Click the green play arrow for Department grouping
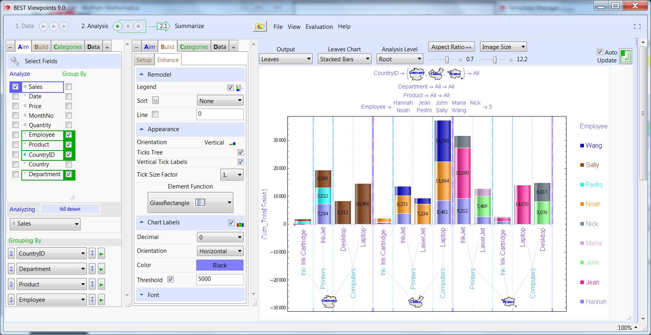 [101, 269]
